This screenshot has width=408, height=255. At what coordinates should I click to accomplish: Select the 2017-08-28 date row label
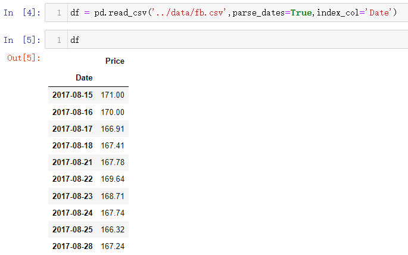point(72,246)
